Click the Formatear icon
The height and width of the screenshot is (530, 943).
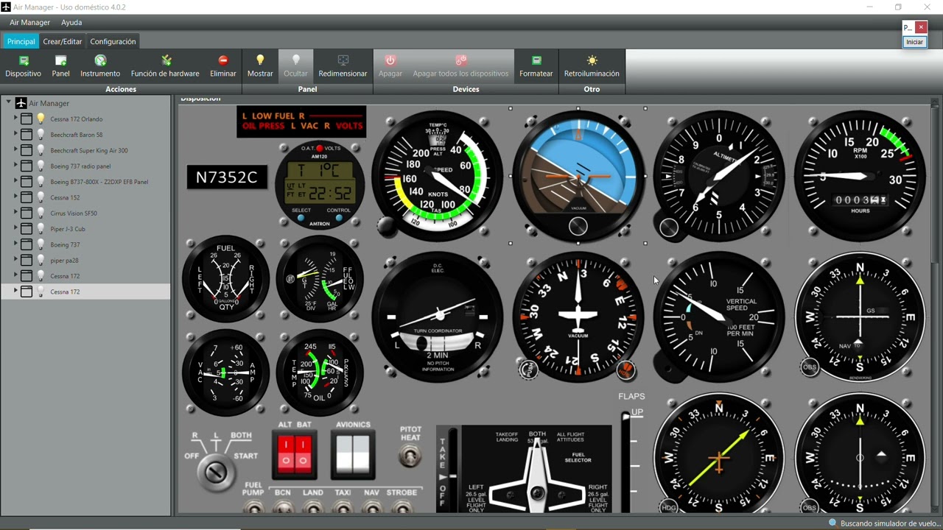536,60
